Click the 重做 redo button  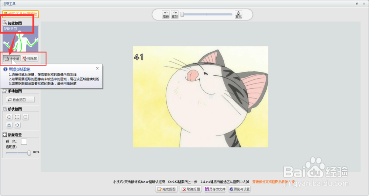click(175, 15)
